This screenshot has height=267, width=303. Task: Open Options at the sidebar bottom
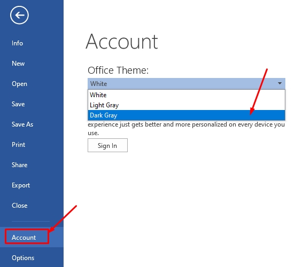click(x=23, y=258)
